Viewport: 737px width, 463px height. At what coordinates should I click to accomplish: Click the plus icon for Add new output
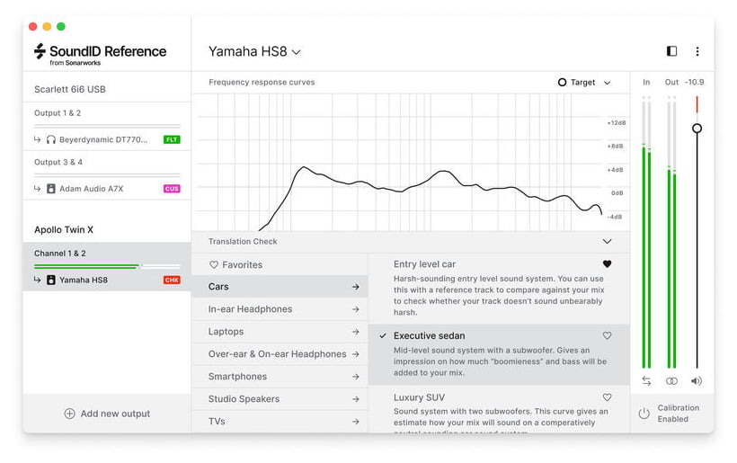[x=69, y=414]
